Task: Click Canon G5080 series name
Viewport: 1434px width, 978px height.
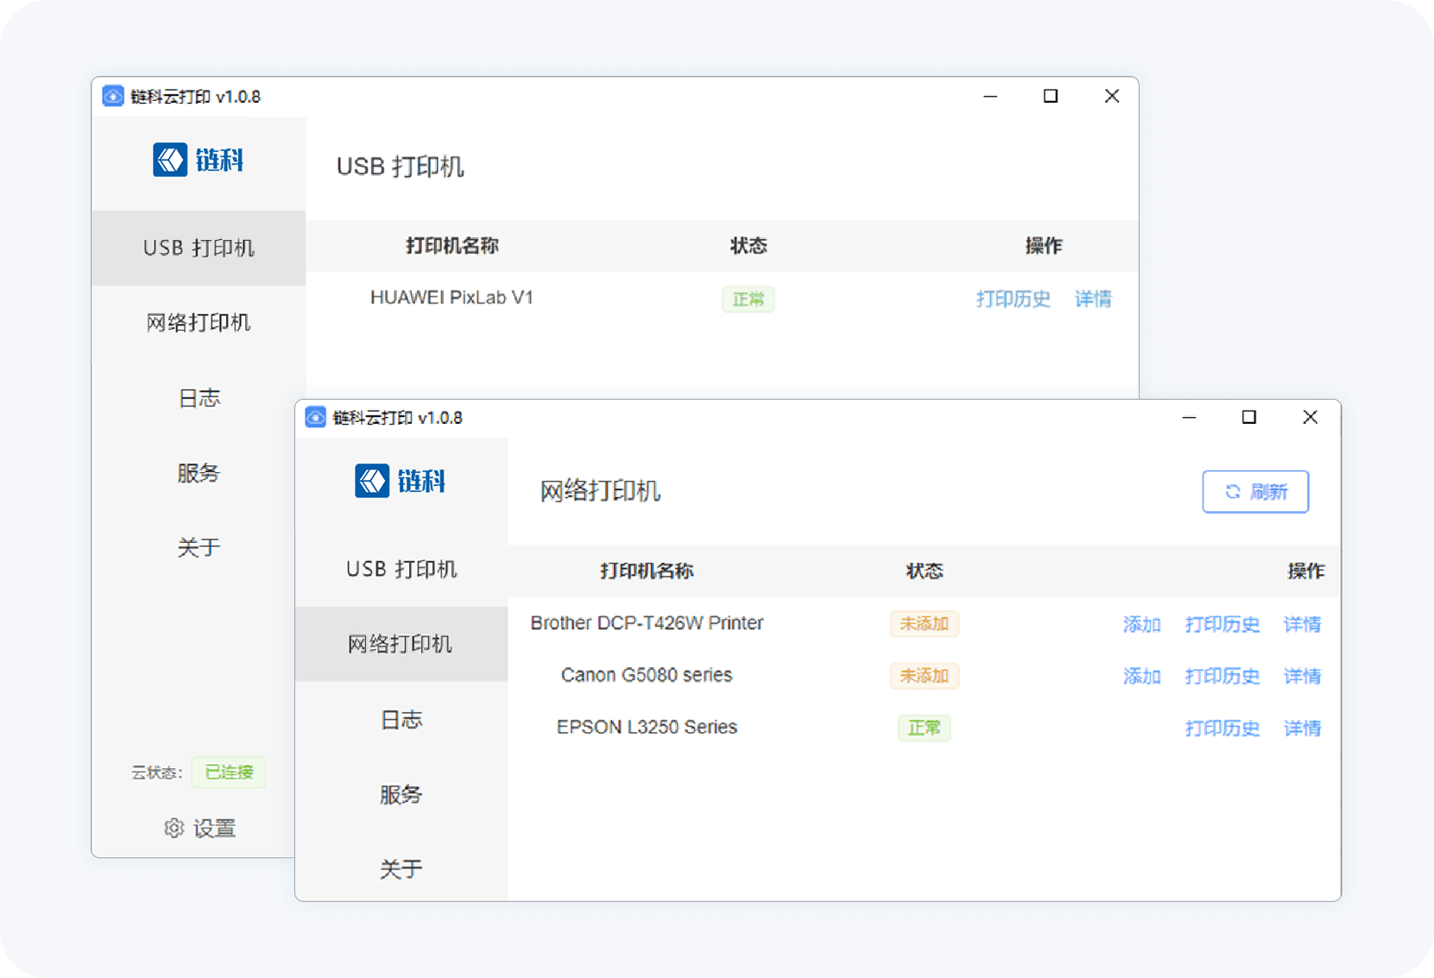Action: (x=647, y=675)
